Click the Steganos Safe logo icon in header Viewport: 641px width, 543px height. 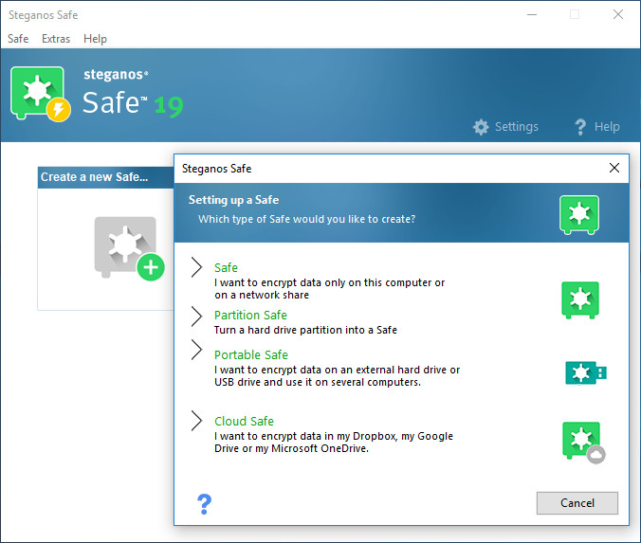(41, 94)
